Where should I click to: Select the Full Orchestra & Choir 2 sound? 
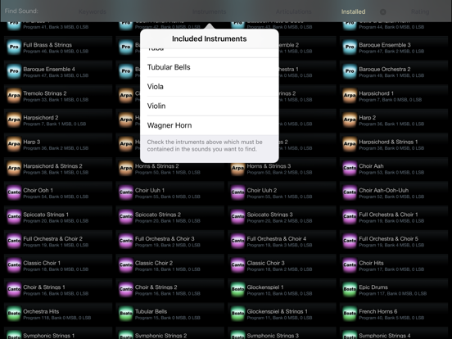coord(58,242)
